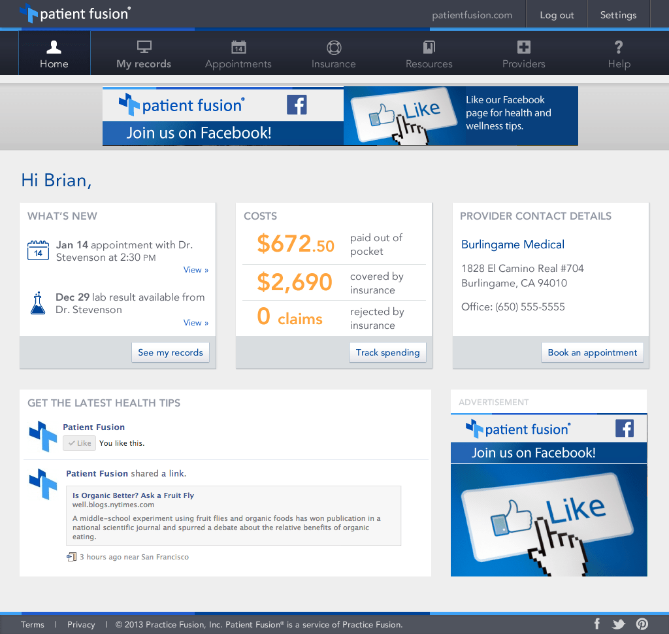Click Privacy in the footer
This screenshot has width=669, height=634.
tap(81, 624)
